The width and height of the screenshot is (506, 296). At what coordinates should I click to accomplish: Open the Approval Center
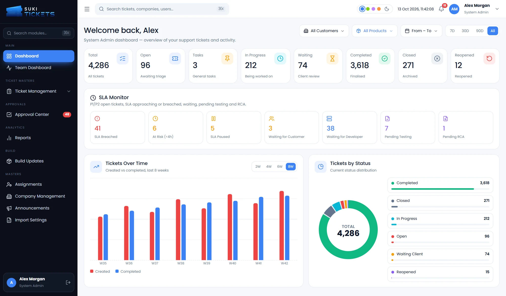[39, 114]
